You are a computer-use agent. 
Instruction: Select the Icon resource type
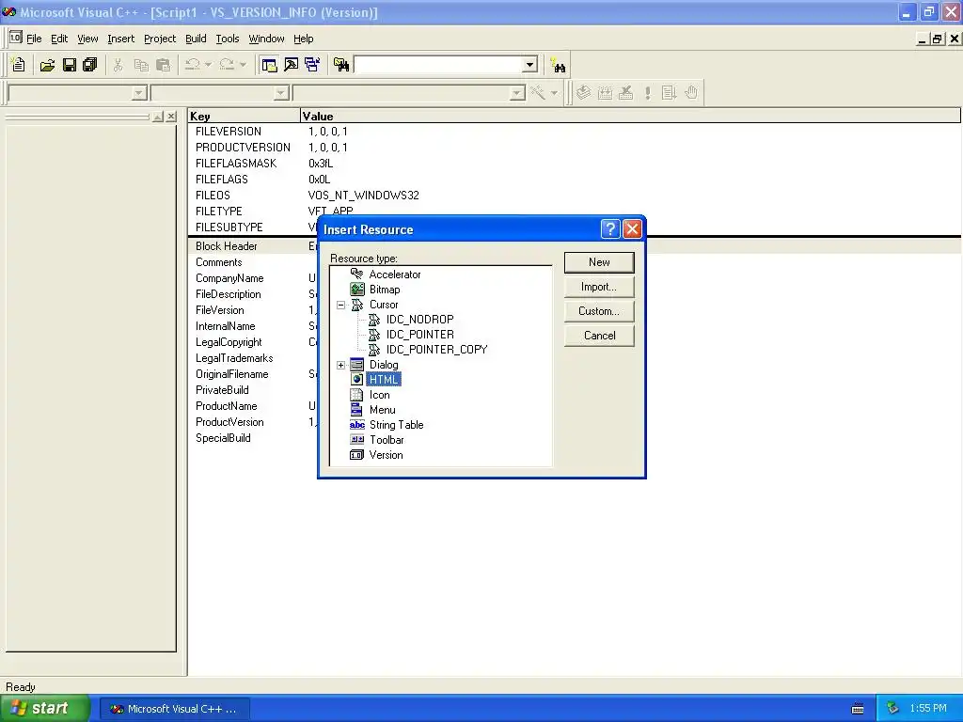(379, 395)
